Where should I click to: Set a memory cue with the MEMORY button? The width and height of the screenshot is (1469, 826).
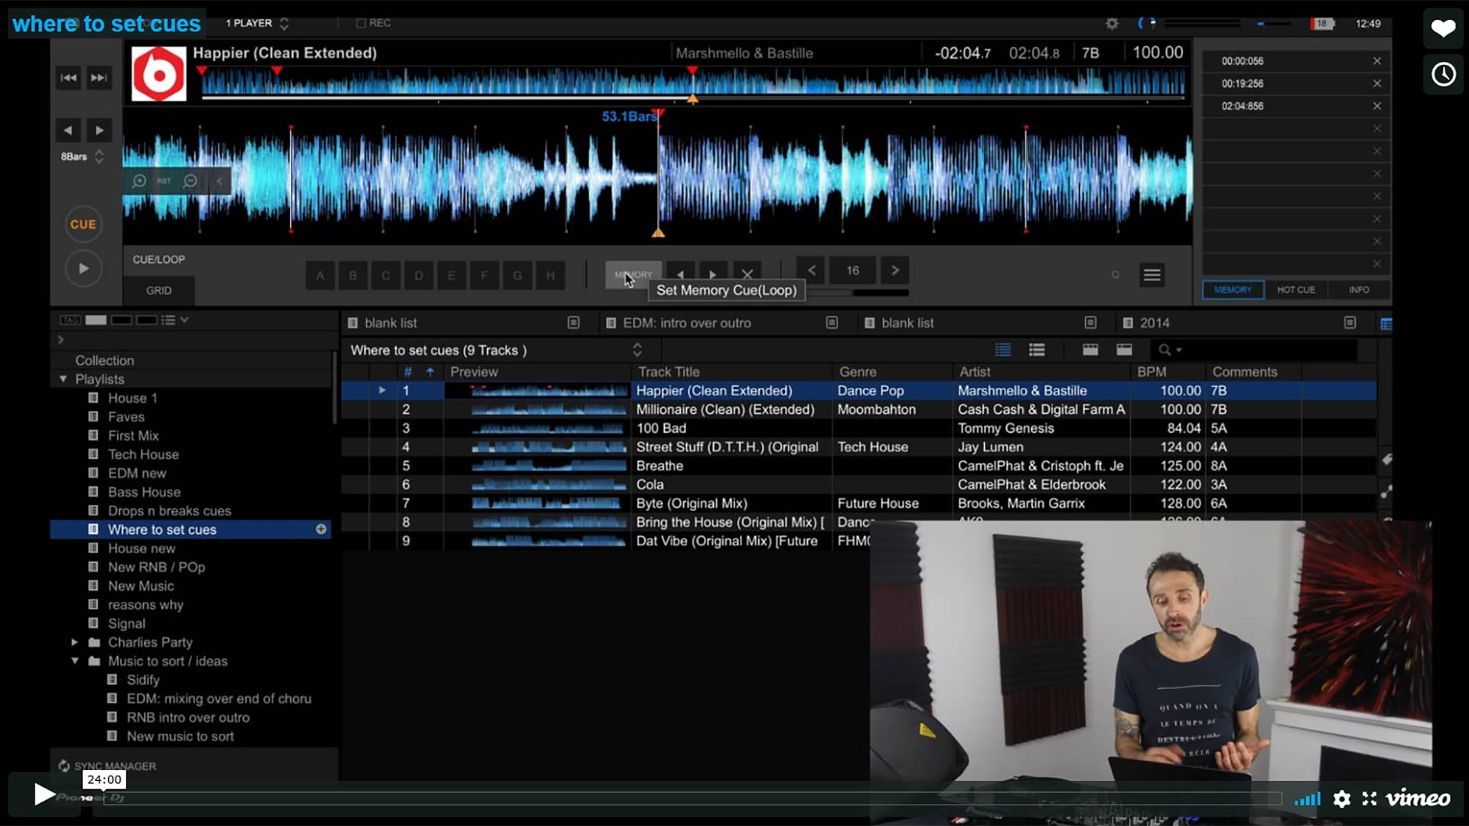pyautogui.click(x=634, y=275)
